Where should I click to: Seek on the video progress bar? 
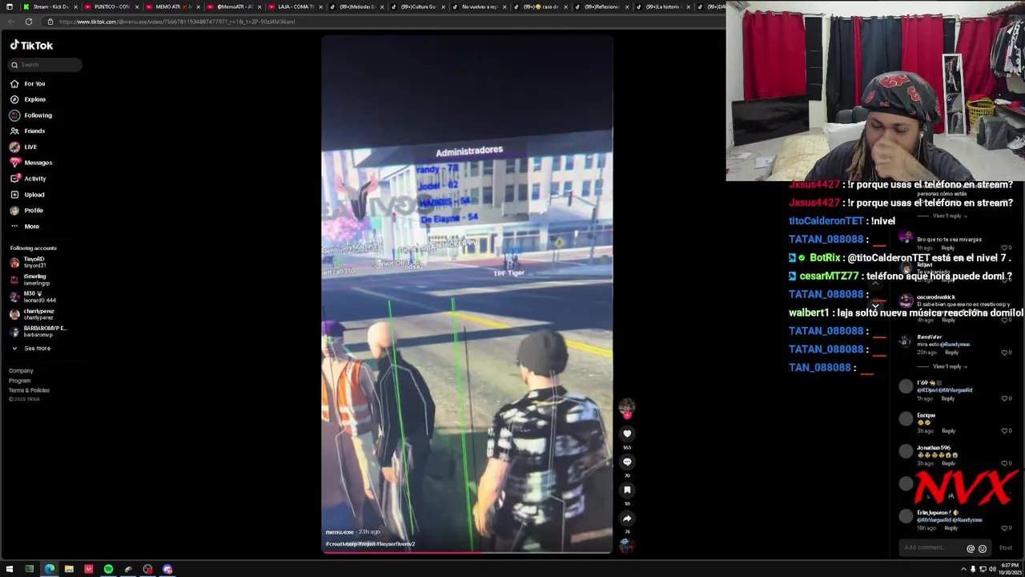coord(467,552)
